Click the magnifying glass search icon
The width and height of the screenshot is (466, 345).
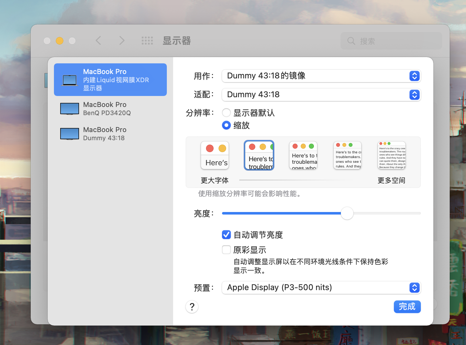351,41
